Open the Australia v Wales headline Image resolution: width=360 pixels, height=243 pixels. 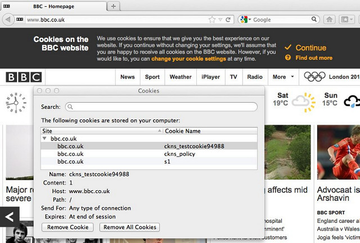pyautogui.click(x=339, y=229)
